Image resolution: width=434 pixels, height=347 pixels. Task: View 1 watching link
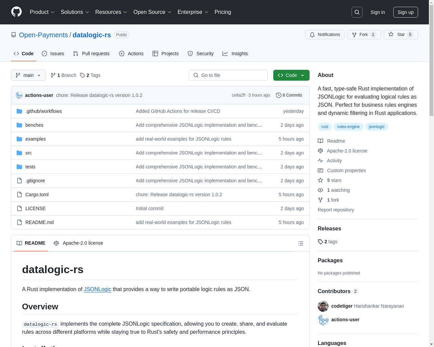coord(334,190)
